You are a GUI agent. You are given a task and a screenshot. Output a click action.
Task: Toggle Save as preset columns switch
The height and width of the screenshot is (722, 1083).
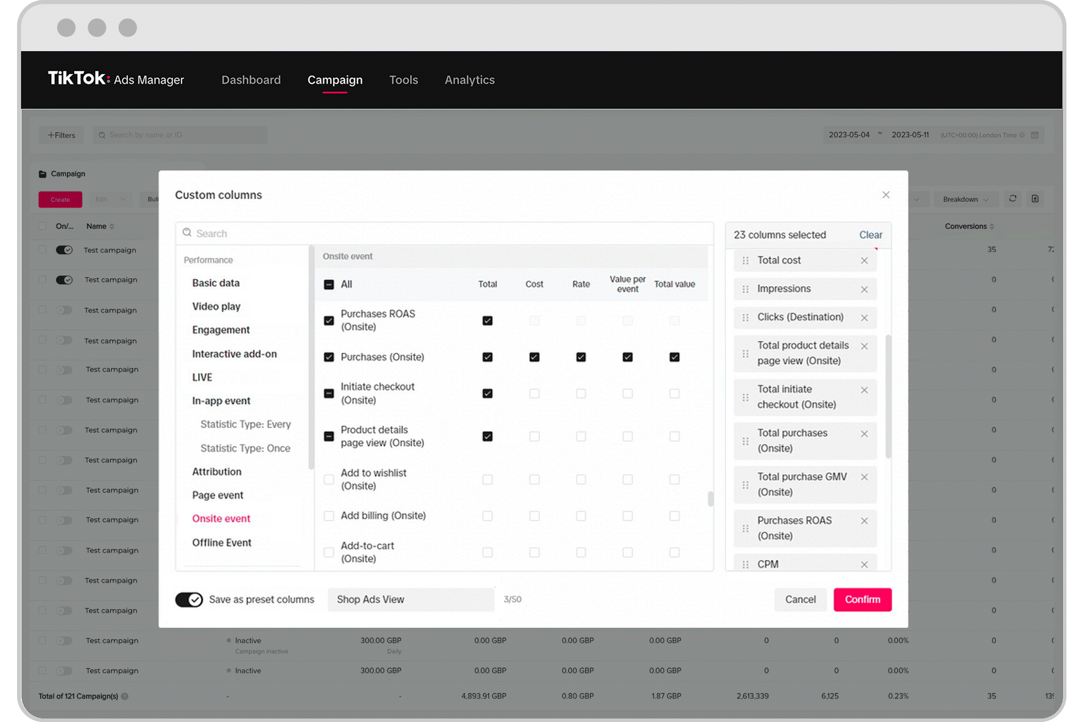pyautogui.click(x=189, y=600)
